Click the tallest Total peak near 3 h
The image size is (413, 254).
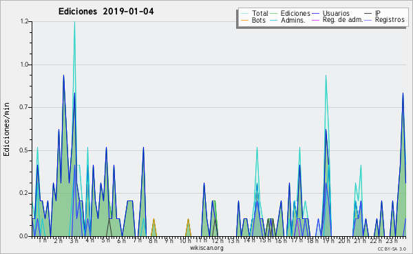pos(74,22)
